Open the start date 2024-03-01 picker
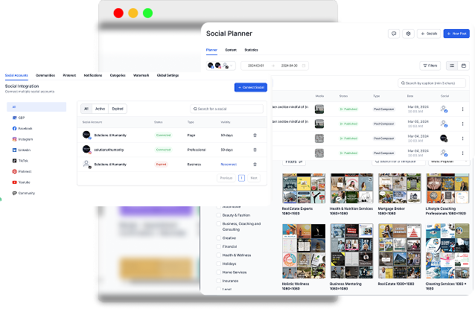 click(x=256, y=66)
